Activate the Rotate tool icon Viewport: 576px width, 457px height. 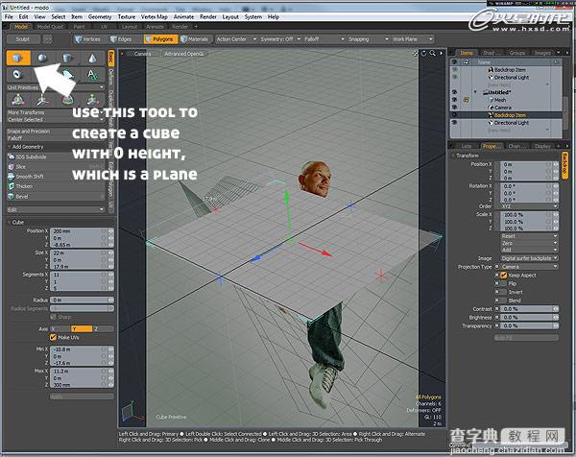tap(67, 99)
